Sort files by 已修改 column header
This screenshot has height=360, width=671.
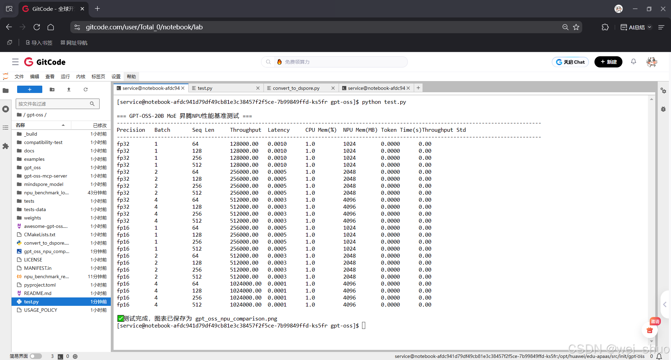[91, 125]
